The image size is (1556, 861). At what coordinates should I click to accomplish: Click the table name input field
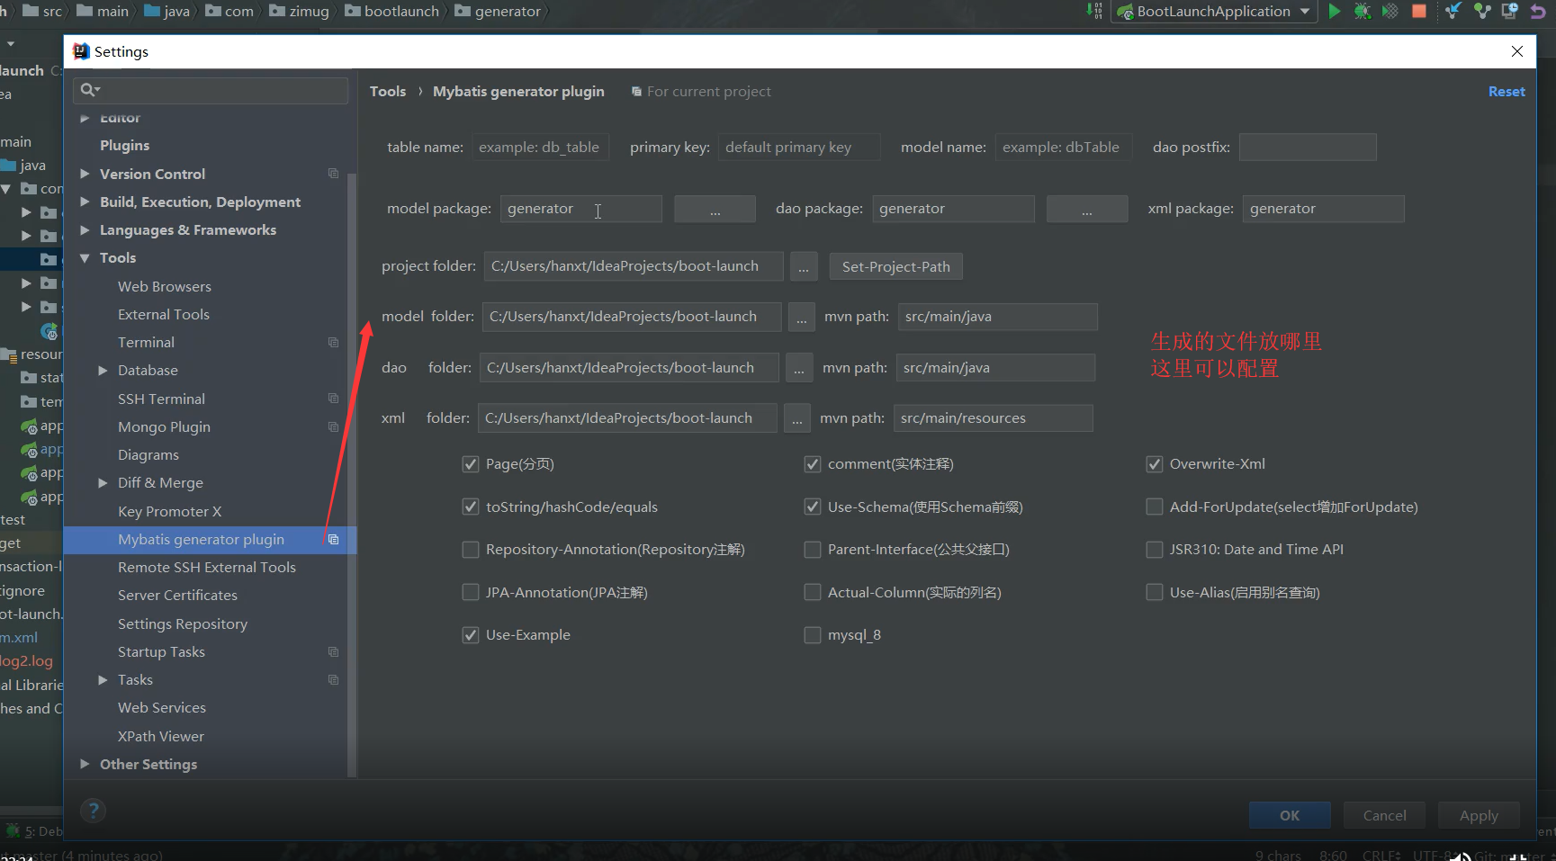(541, 148)
